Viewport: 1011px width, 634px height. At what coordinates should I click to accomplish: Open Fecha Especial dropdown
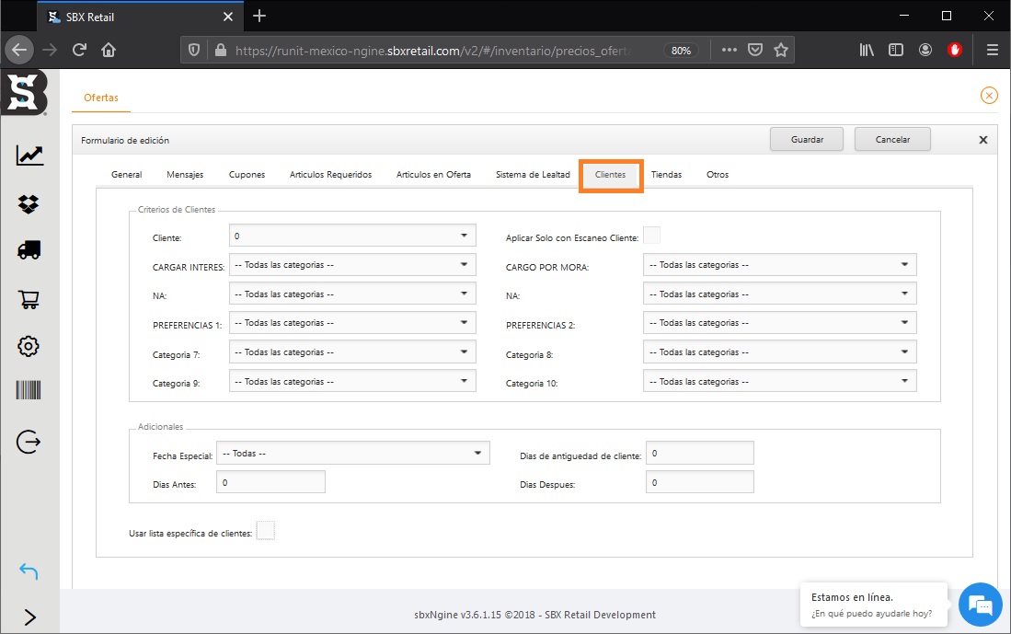click(x=352, y=453)
